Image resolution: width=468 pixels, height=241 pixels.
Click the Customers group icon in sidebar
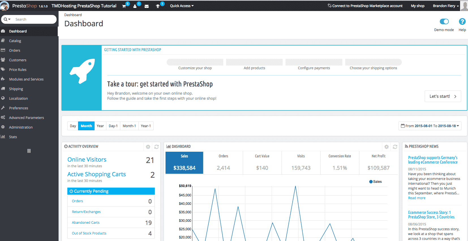point(3,60)
